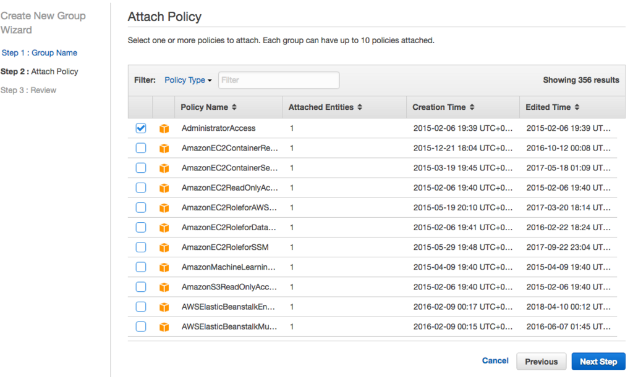The width and height of the screenshot is (633, 377).
Task: Check the AmazonEC2RoleforDataPipeline policy checkbox
Action: [x=141, y=228]
